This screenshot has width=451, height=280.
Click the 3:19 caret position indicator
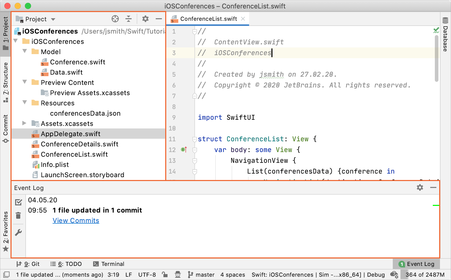pos(113,275)
